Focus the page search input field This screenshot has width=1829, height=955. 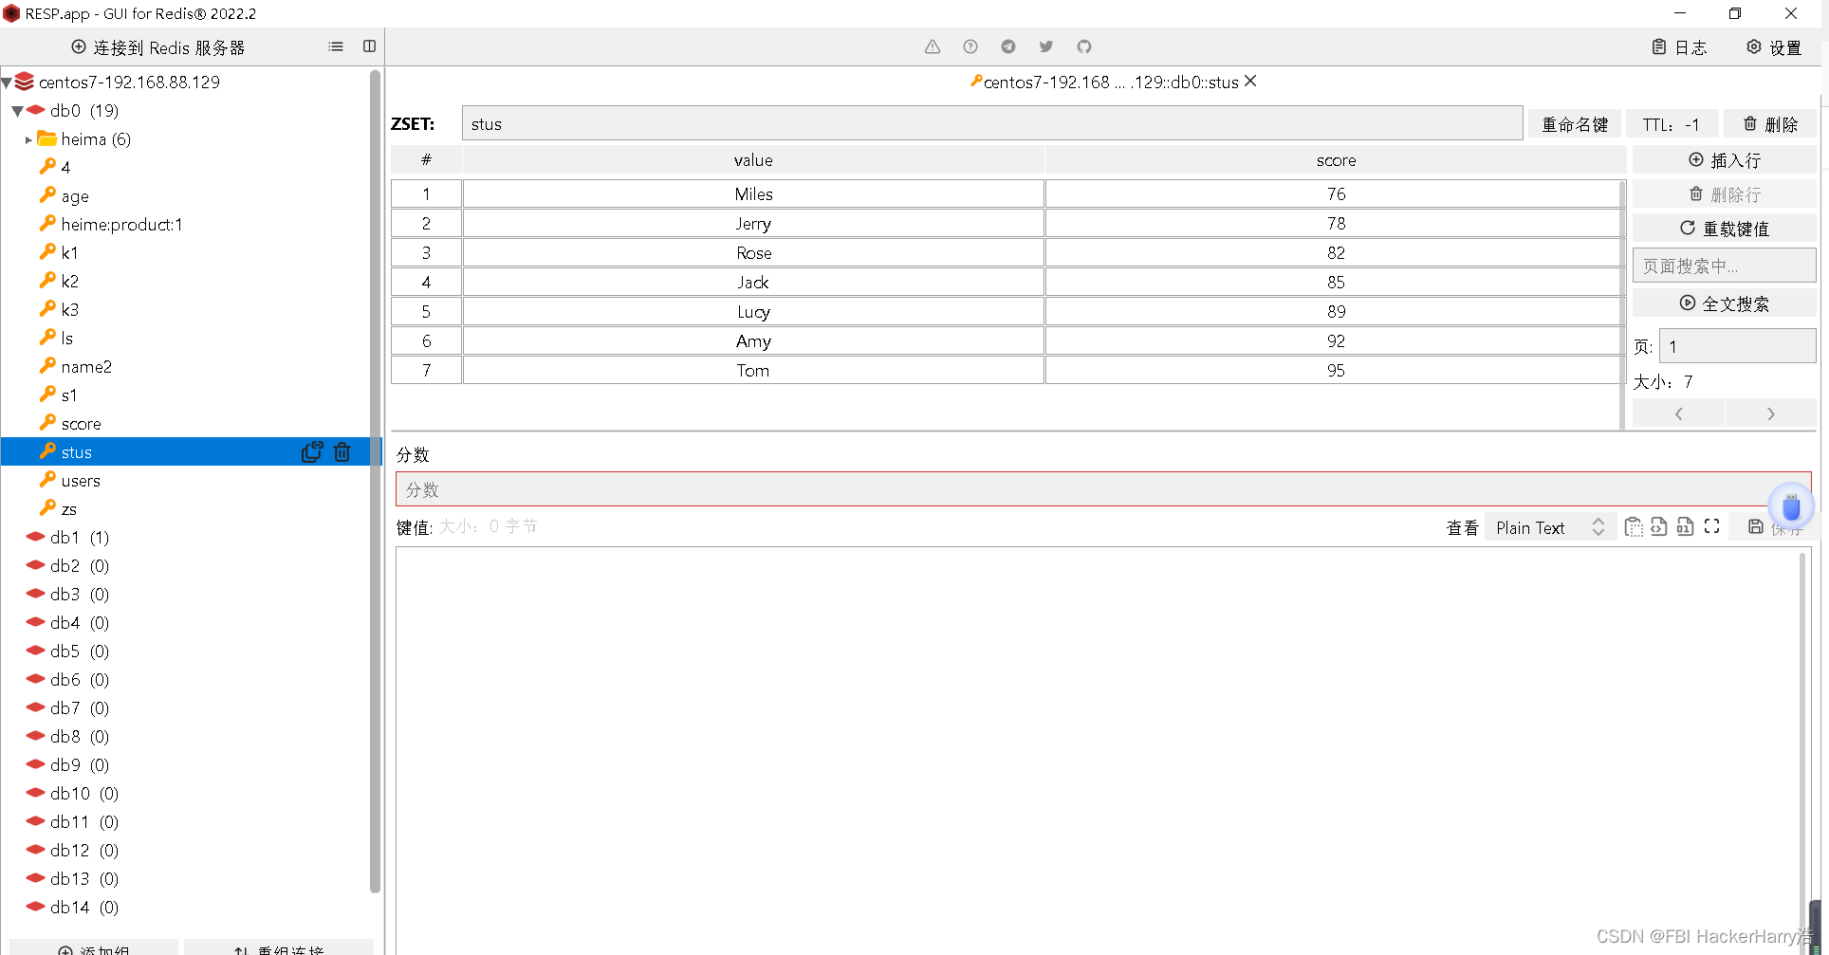(1724, 266)
